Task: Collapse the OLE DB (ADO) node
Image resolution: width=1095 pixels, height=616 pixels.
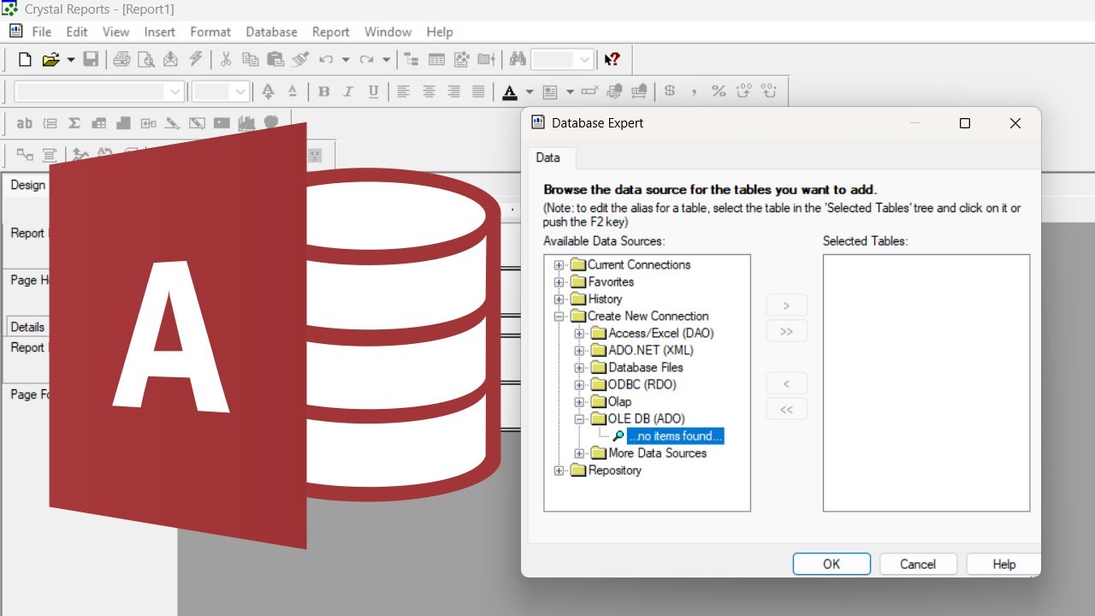Action: click(x=580, y=419)
